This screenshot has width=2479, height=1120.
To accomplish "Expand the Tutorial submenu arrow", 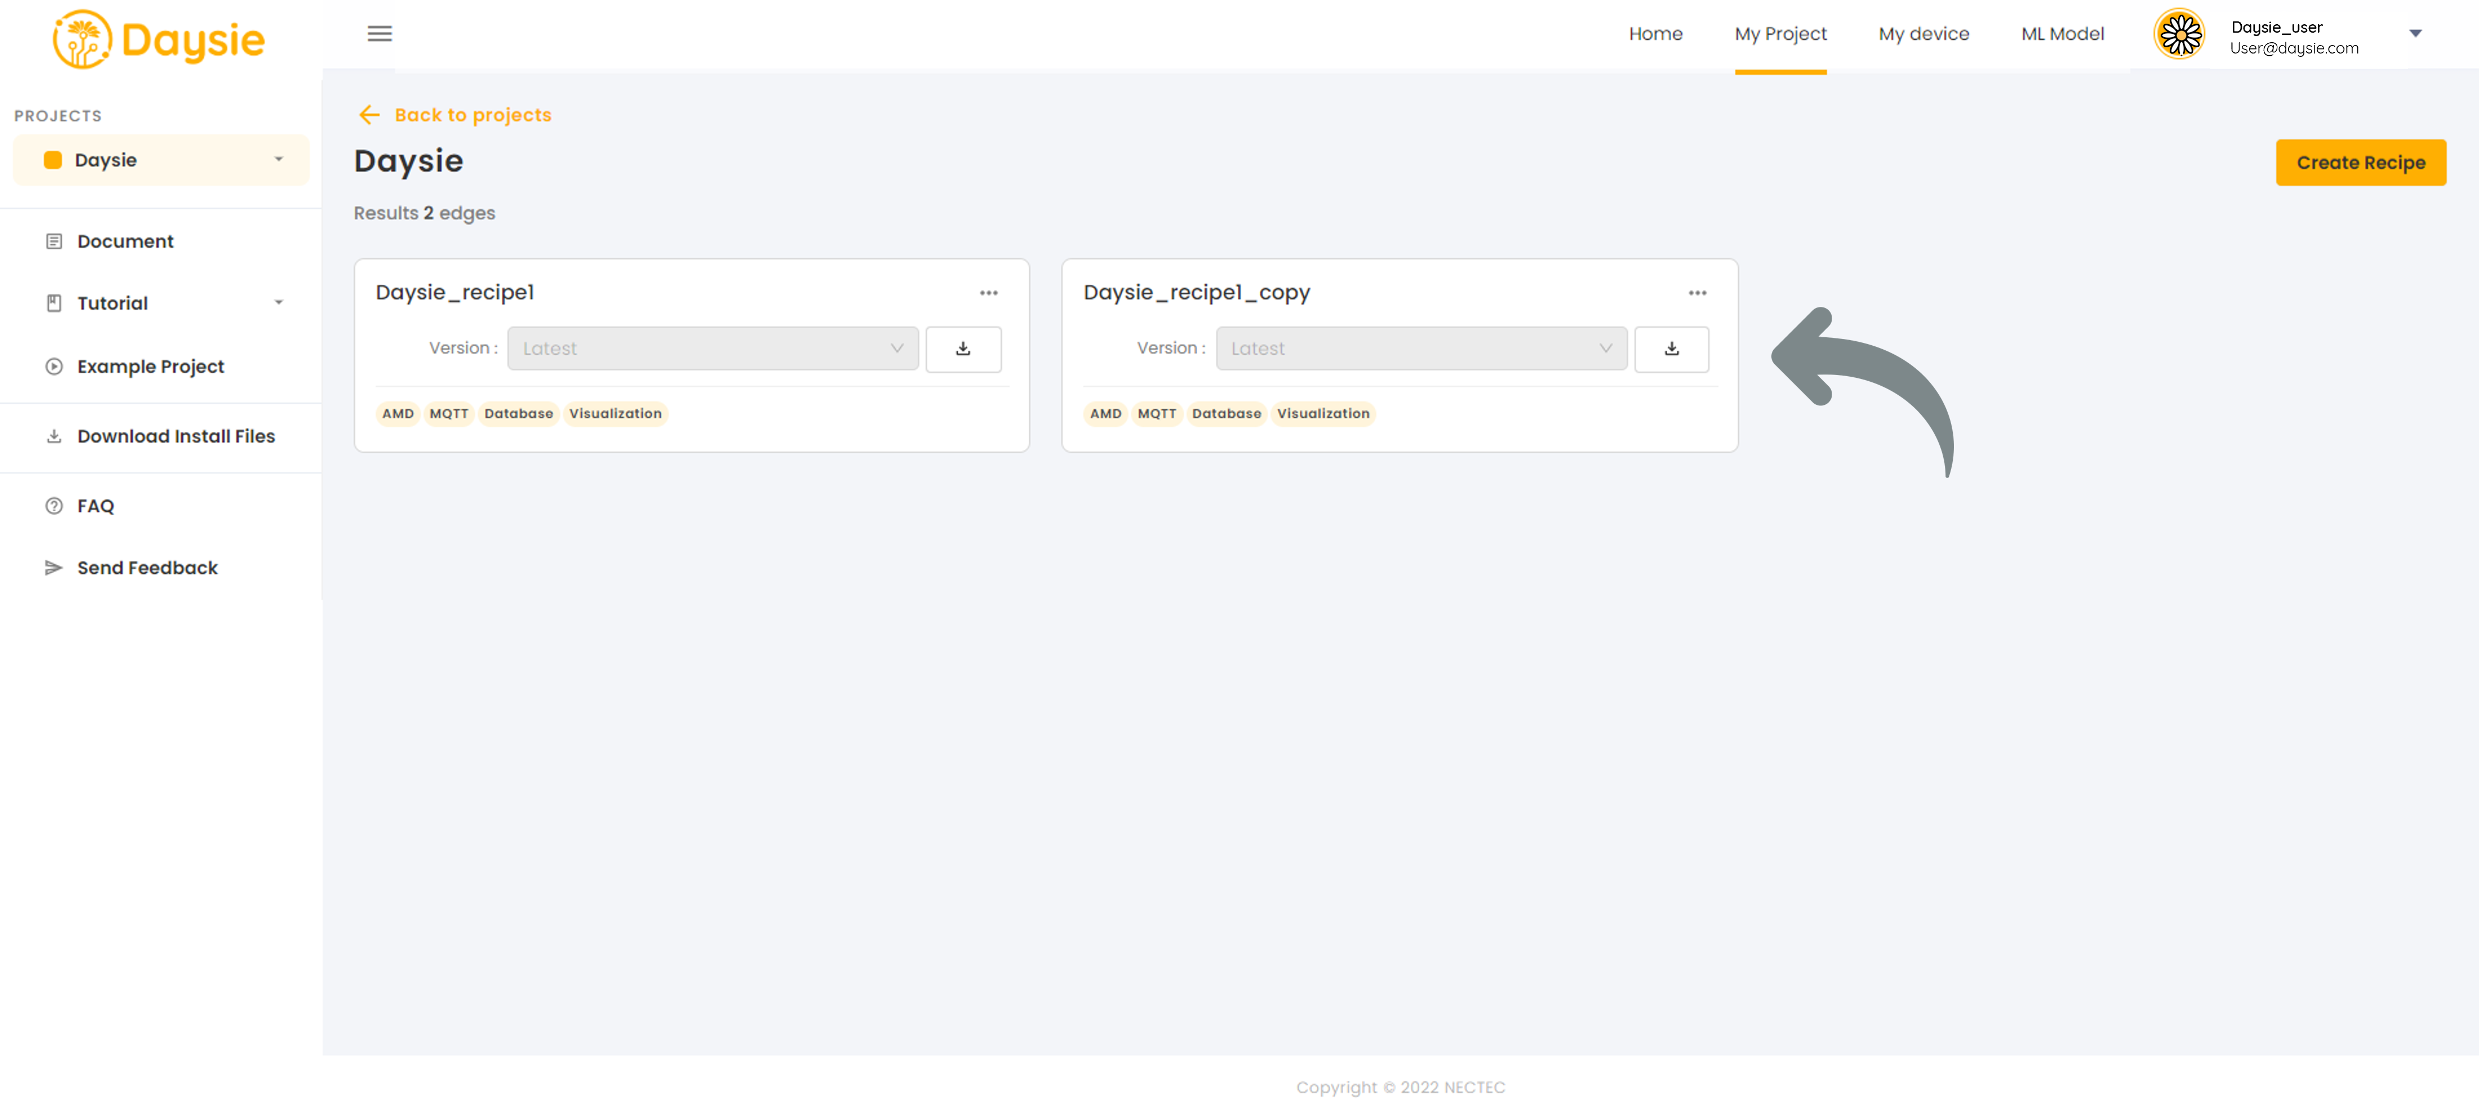I will 279,303.
